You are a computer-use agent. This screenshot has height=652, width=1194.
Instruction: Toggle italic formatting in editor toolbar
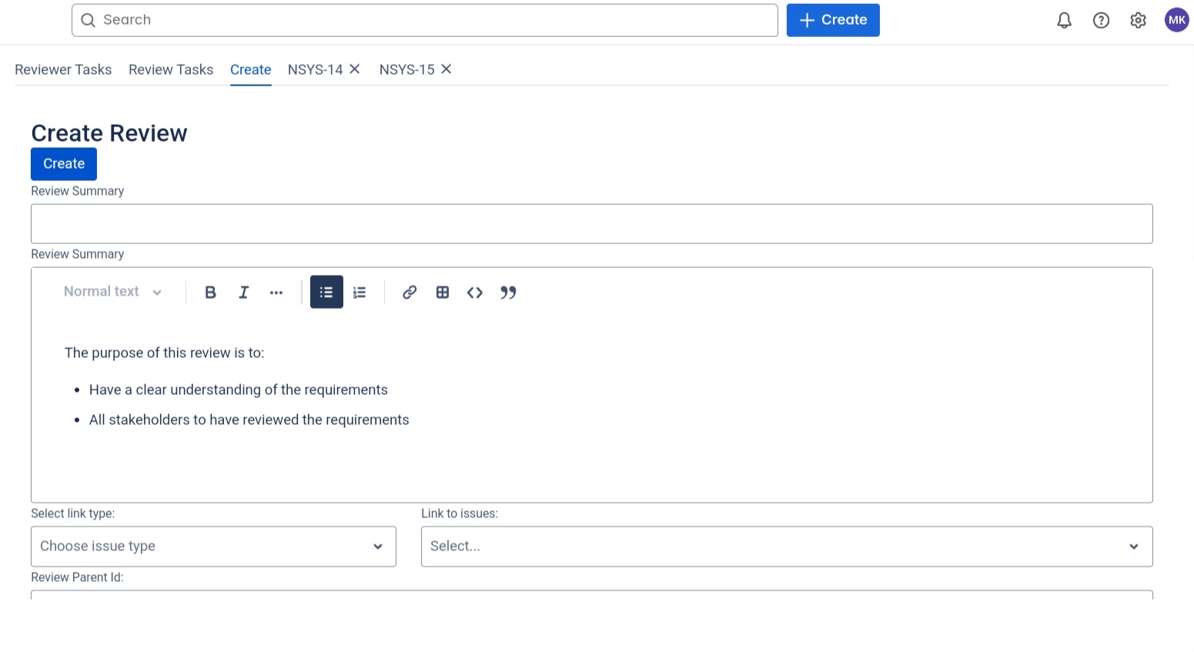point(243,293)
